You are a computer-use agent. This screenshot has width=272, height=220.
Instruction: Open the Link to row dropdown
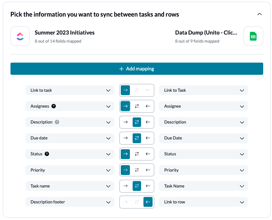(x=203, y=202)
